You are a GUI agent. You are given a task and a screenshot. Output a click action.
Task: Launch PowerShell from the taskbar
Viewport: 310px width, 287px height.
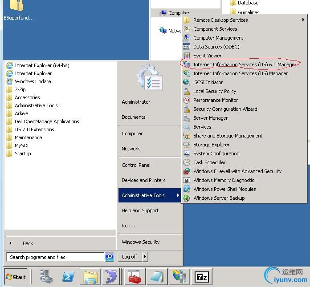coord(68,277)
